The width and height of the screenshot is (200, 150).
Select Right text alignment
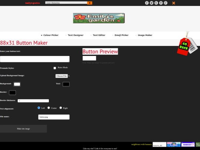tap(61, 108)
